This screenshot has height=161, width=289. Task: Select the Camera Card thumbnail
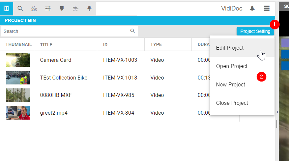click(x=18, y=60)
